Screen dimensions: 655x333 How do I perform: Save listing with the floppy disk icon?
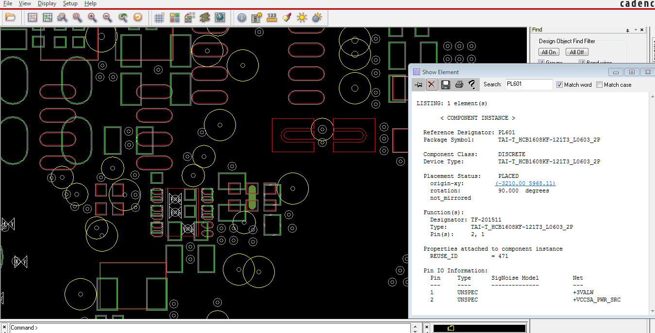pos(445,85)
